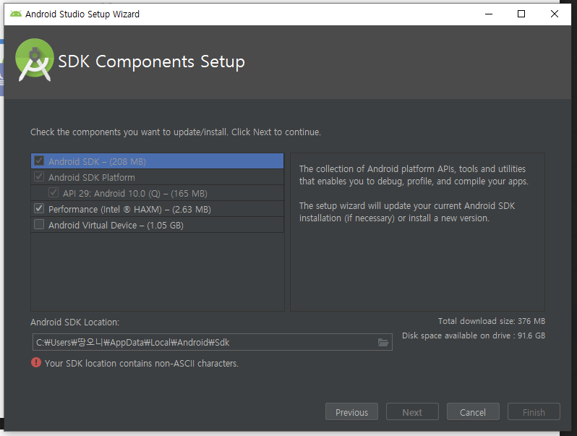Cancel the setup wizard
The height and width of the screenshot is (436, 577).
tap(473, 412)
